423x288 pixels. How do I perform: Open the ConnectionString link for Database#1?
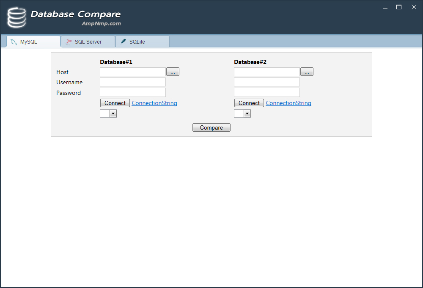154,103
